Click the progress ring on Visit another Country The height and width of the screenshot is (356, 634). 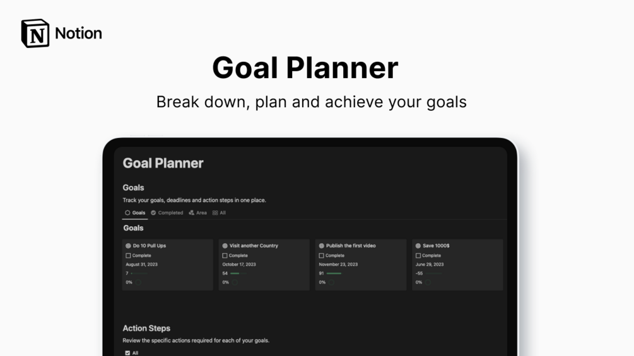(x=235, y=282)
